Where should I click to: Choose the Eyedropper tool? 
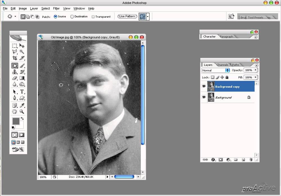pyautogui.click(x=22, y=105)
